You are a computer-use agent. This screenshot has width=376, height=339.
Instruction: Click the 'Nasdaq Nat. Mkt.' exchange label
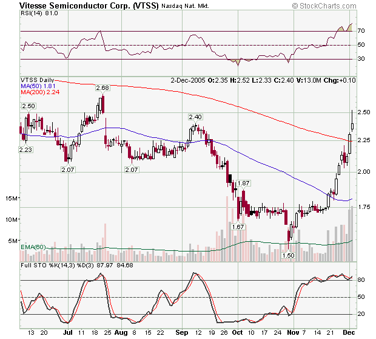tap(185, 5)
